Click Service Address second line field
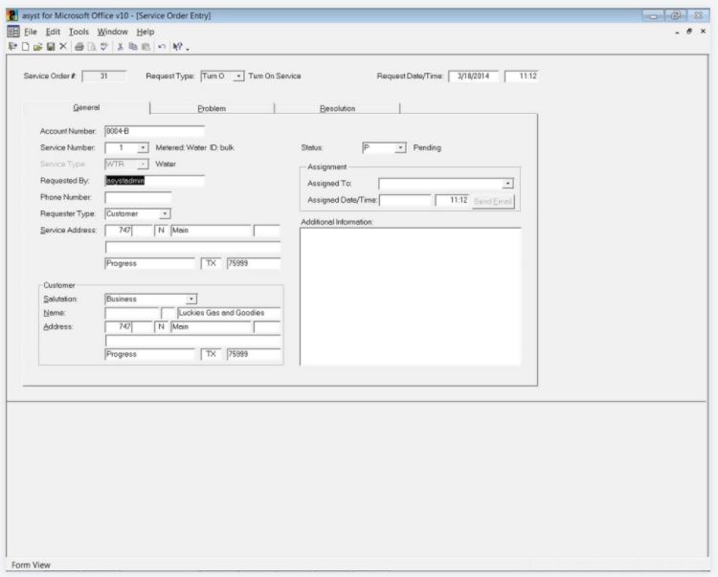The image size is (718, 577). (192, 247)
